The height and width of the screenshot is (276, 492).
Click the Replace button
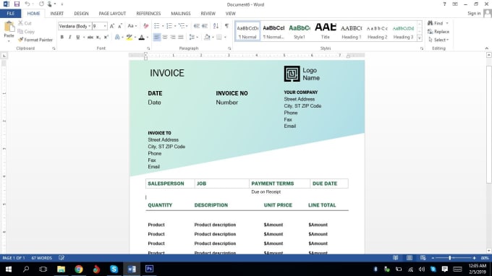pyautogui.click(x=438, y=31)
